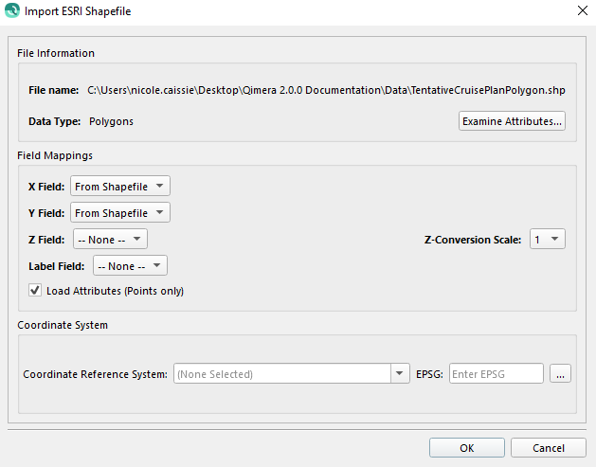Click the Load Attributes (Points only) label
The height and width of the screenshot is (467, 596).
click(115, 291)
